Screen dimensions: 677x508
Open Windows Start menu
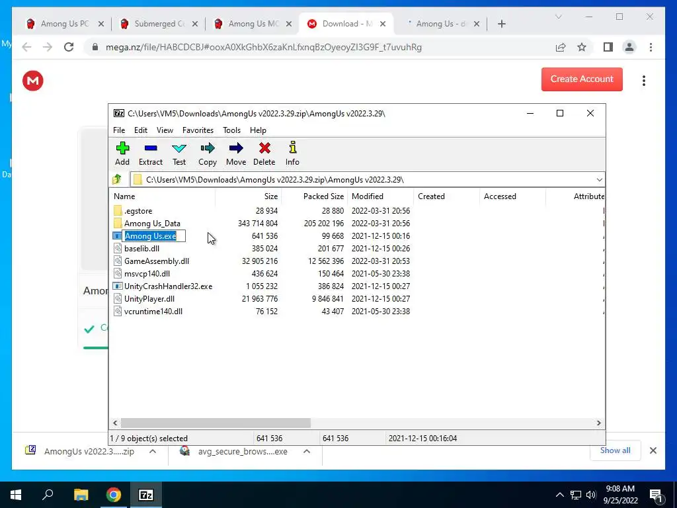[x=16, y=495]
